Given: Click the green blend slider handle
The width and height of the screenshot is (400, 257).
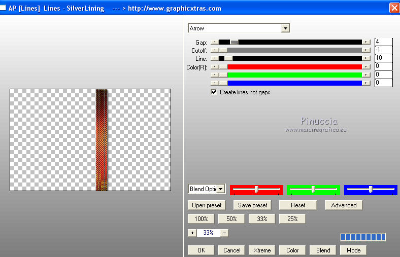Looking at the screenshot, I should 313,189.
